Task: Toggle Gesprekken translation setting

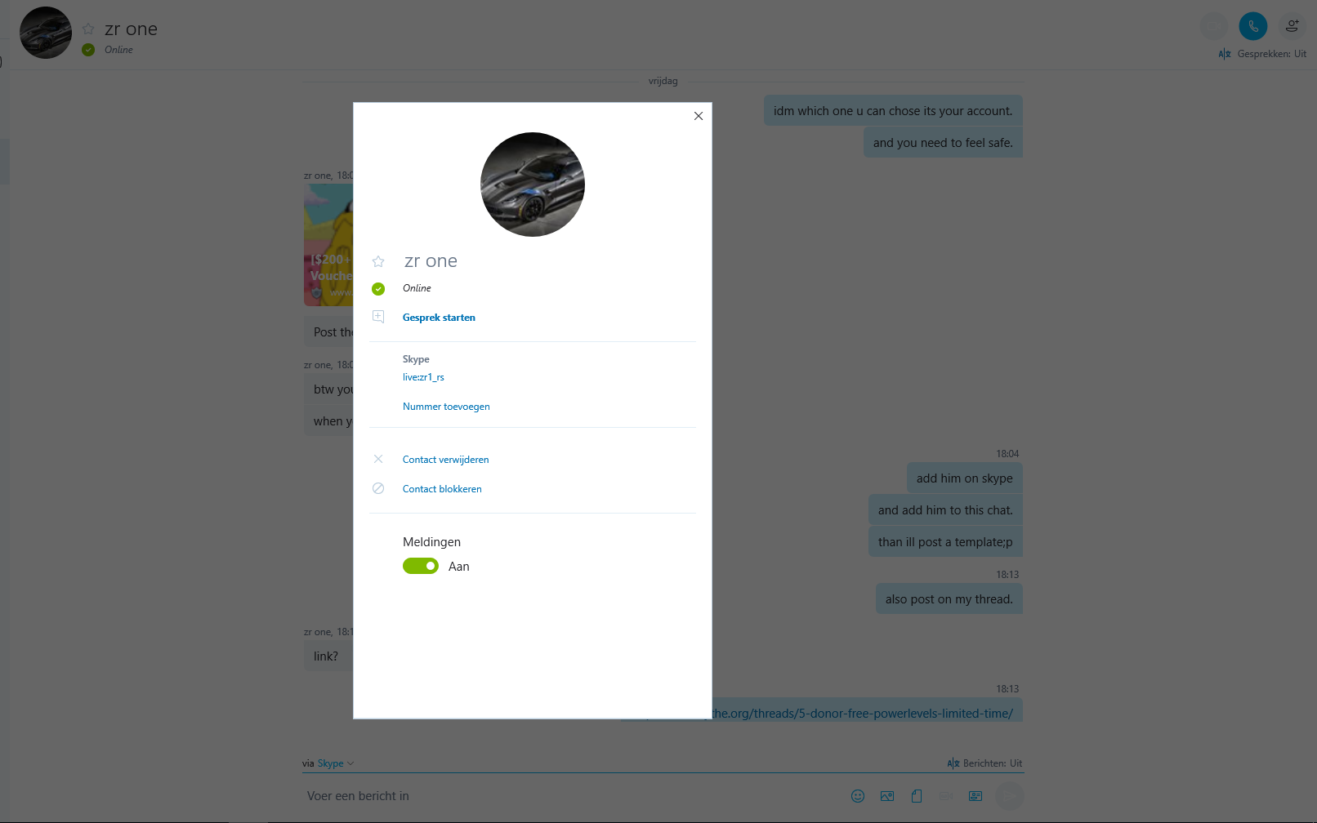Action: 1262,54
